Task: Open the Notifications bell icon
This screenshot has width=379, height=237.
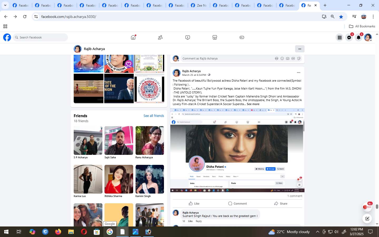Action: point(358,38)
